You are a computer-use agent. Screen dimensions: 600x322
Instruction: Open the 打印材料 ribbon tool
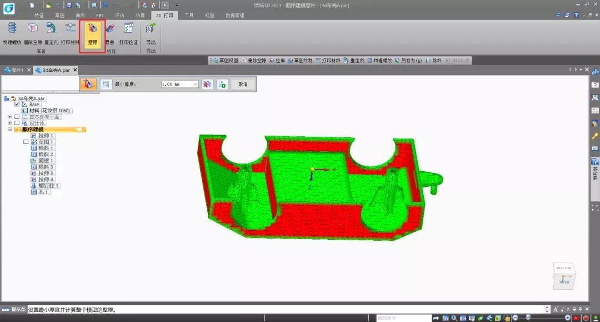pos(70,34)
